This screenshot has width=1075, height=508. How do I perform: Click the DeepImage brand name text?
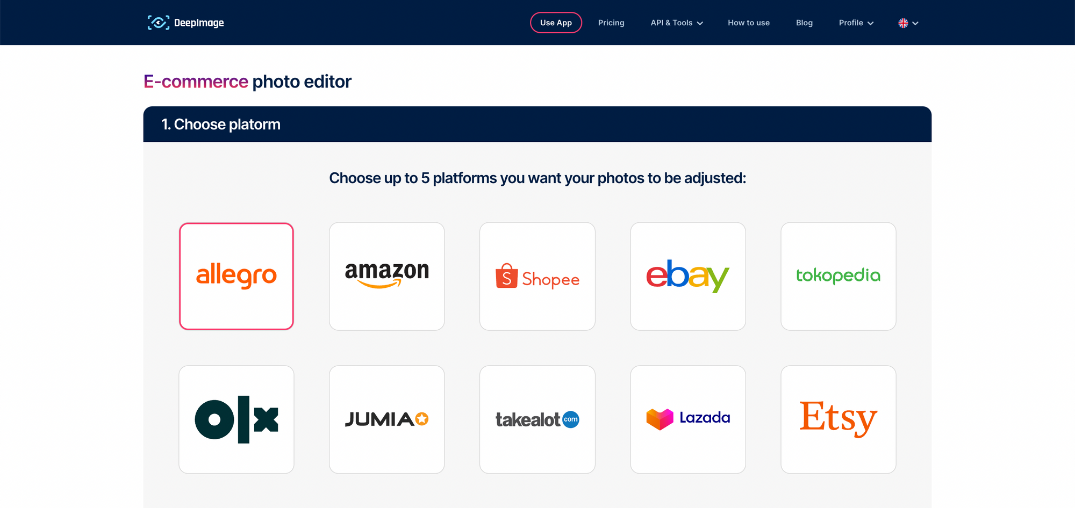(x=199, y=23)
